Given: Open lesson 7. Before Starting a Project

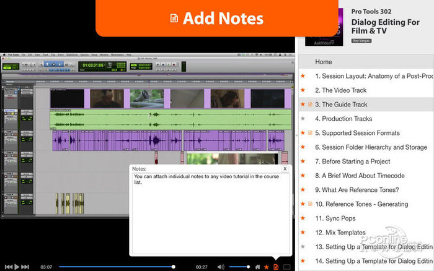Looking at the screenshot, I should tap(353, 161).
